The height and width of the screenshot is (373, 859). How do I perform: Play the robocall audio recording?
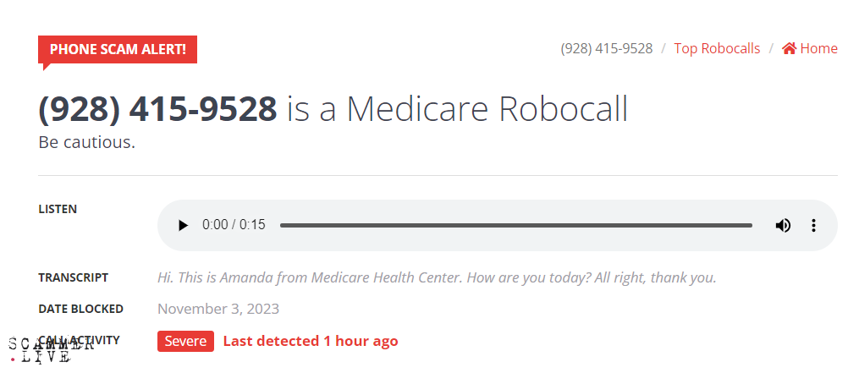(183, 225)
